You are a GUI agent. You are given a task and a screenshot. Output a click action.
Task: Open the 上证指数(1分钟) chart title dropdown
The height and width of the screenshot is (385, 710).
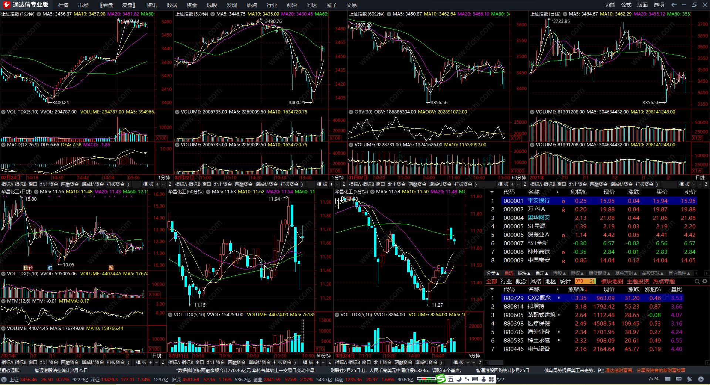coord(38,14)
